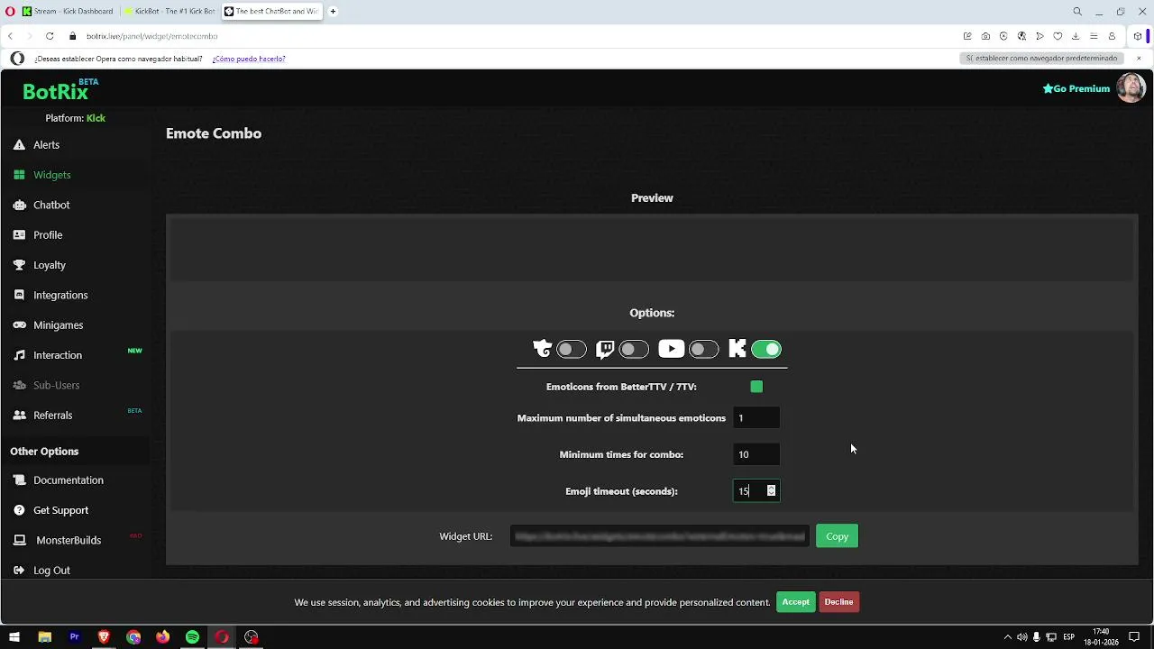
Task: Toggle the Twitch platform switch
Action: pyautogui.click(x=634, y=350)
